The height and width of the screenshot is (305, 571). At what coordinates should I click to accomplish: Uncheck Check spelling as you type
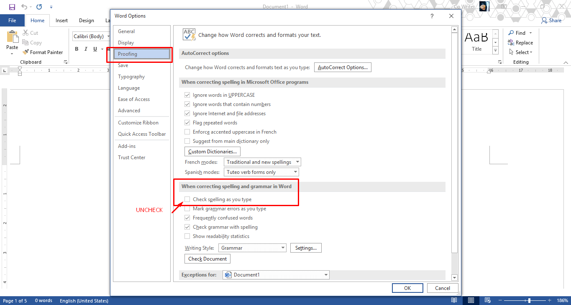(x=187, y=199)
